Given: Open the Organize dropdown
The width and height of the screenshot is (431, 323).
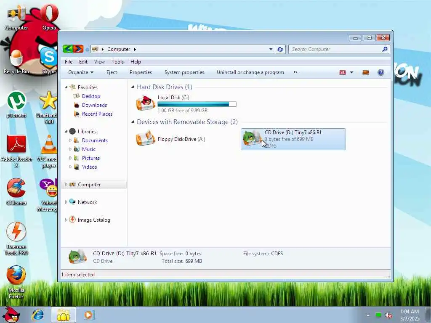Looking at the screenshot, I should point(81,72).
